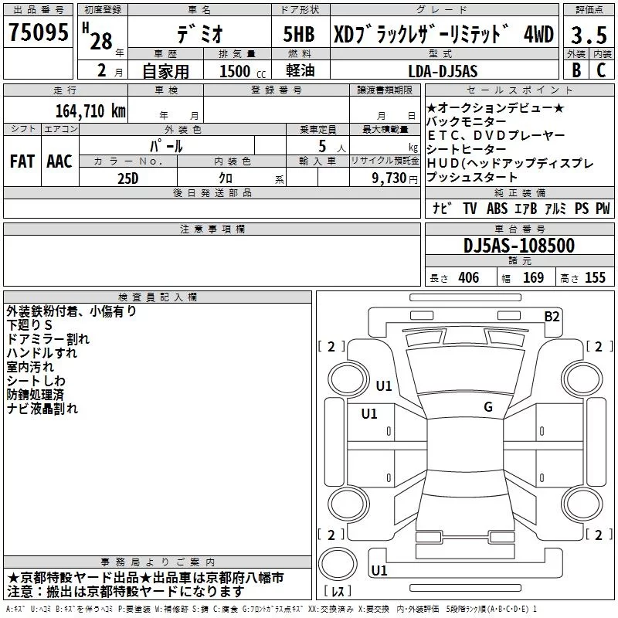Select fuel type 軽油
The height and width of the screenshot is (618, 618).
[x=301, y=70]
